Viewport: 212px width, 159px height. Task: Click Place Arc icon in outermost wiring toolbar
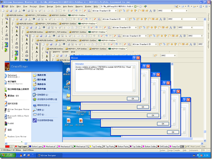[x=139, y=11]
